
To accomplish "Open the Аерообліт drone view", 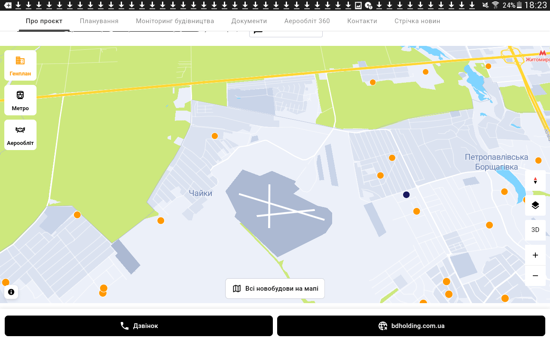I will tap(20, 135).
